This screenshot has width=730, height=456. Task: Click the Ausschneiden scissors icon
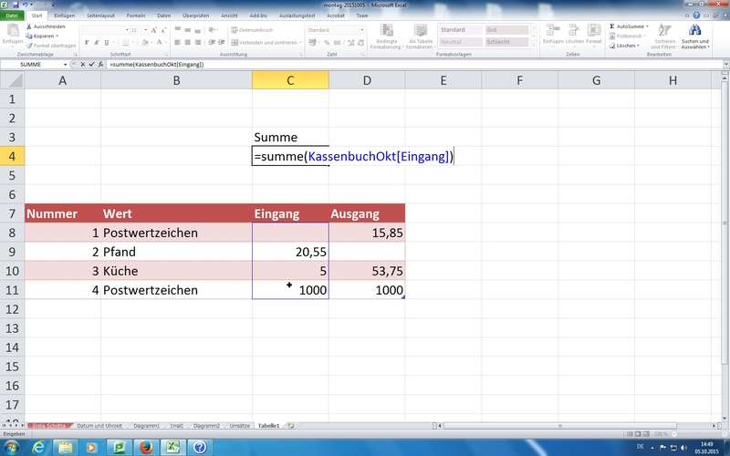pos(28,26)
